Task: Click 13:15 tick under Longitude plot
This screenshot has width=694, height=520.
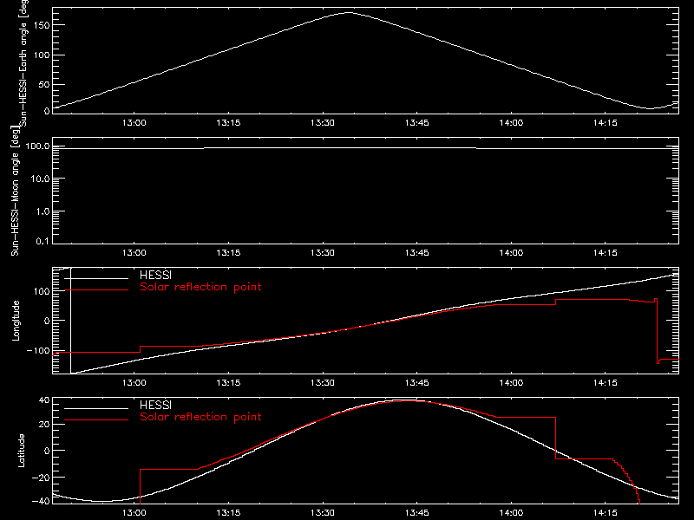Action: pos(228,383)
